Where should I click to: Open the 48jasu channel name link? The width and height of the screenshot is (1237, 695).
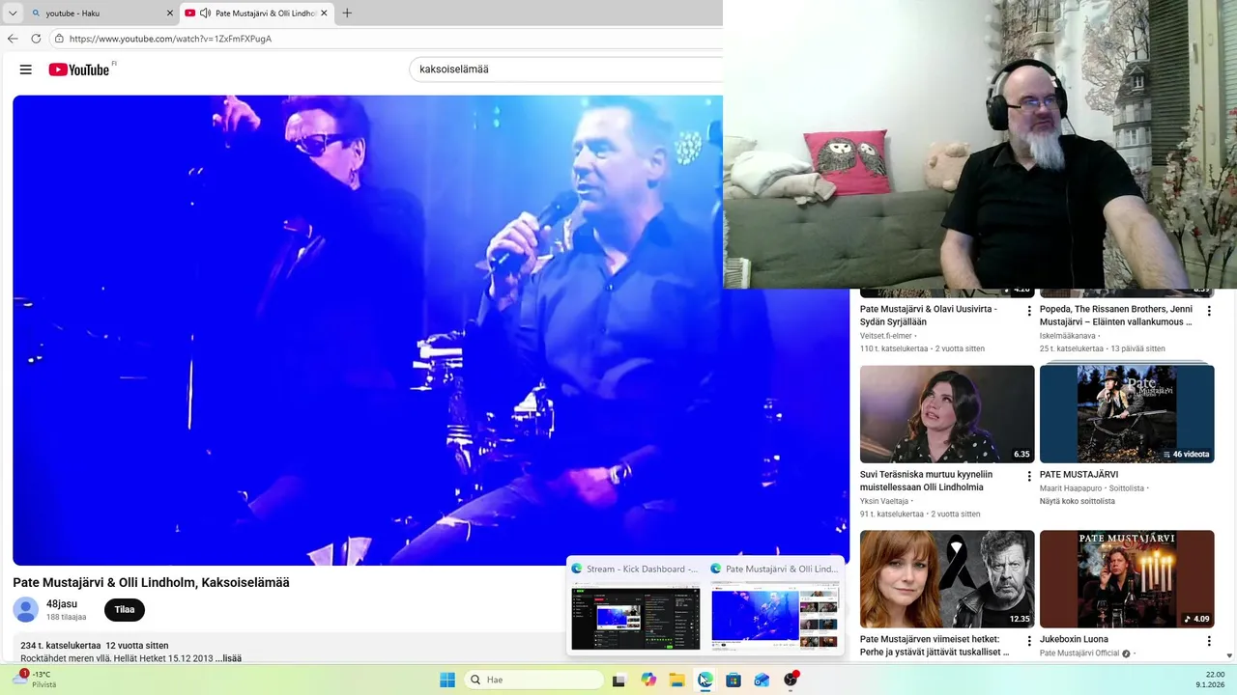pyautogui.click(x=62, y=604)
